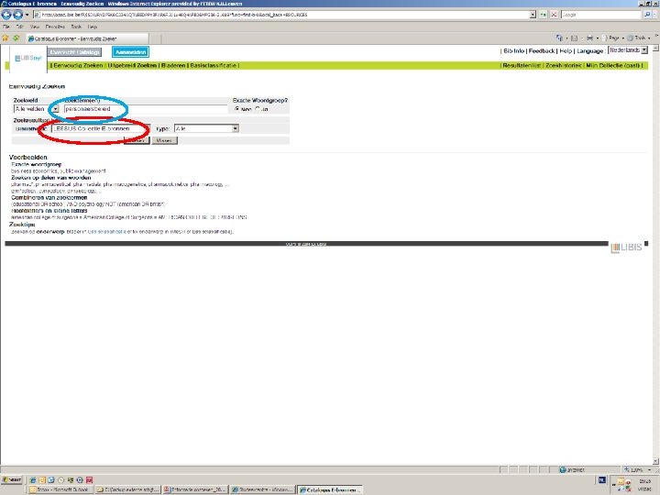Open the Help menu in the menu bar
This screenshot has width=660, height=495.
[x=93, y=27]
